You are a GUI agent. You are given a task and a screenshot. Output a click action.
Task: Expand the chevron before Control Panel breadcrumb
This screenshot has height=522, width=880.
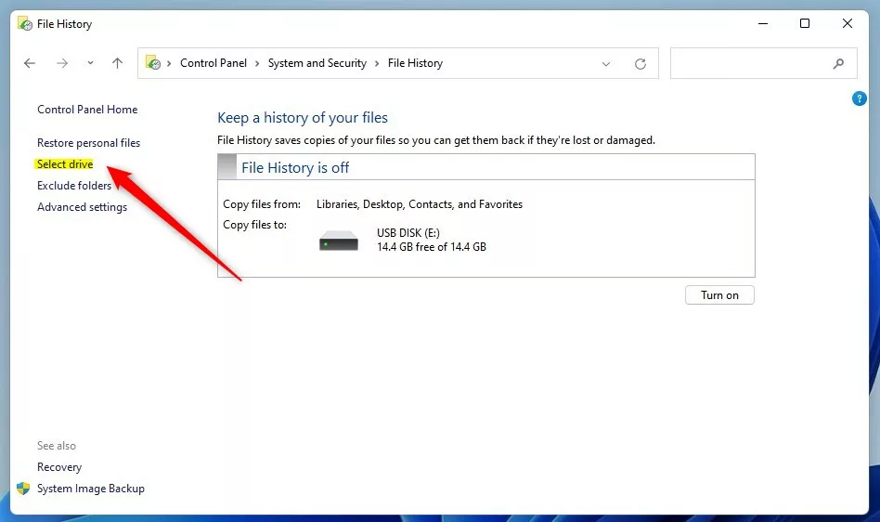coord(169,63)
